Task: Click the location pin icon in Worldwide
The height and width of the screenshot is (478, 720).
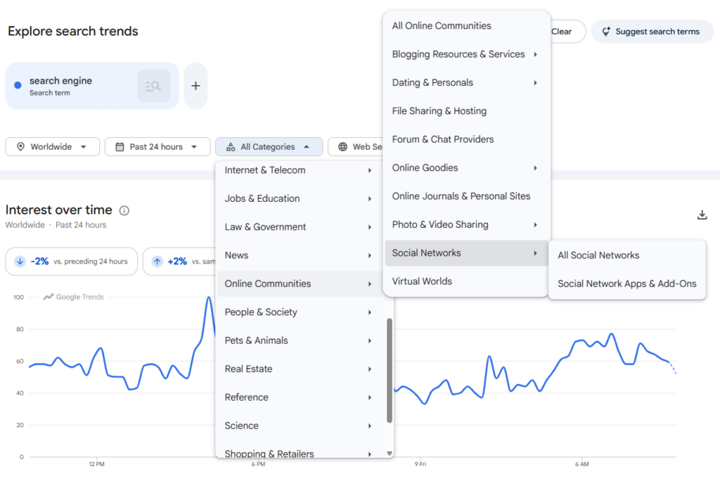Action: (x=20, y=147)
